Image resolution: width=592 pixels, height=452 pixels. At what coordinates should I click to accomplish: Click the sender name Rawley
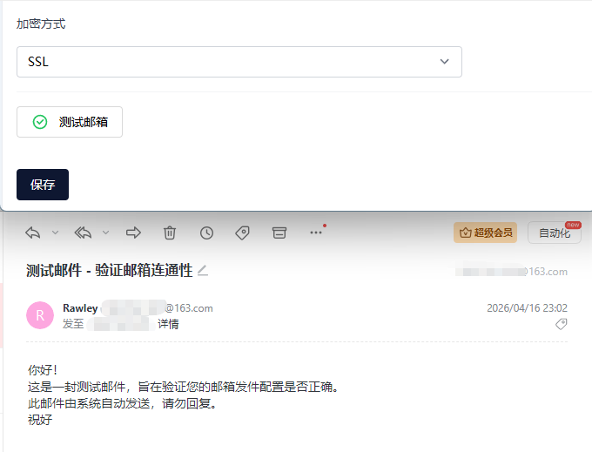click(x=80, y=308)
